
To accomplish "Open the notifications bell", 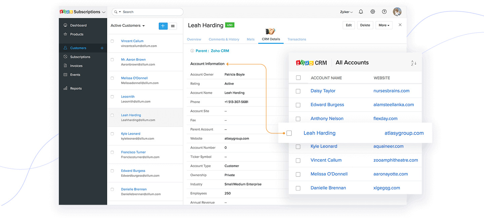I will [x=361, y=12].
